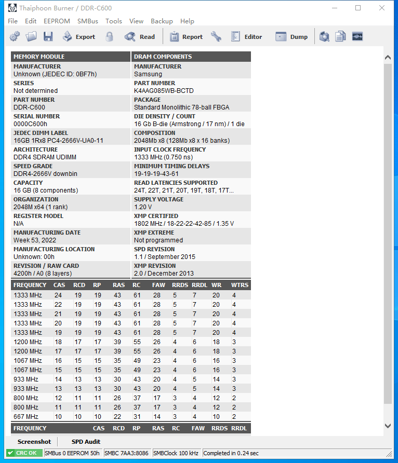Click the DDR4-2666V downbin speed grade
This screenshot has height=463, width=398.
click(x=45, y=173)
